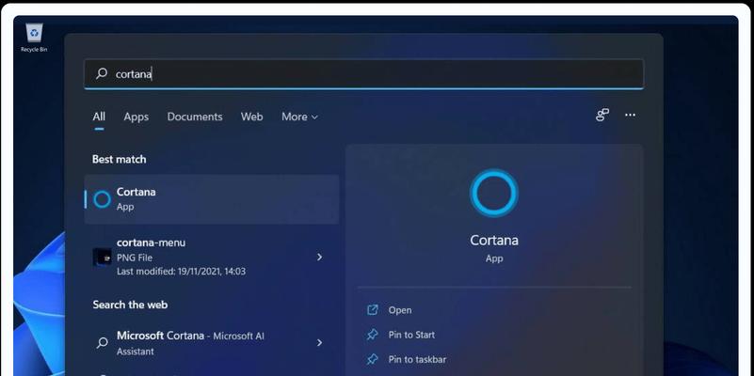
Task: Click the cortana-menu file thumbnail
Action: (102, 257)
